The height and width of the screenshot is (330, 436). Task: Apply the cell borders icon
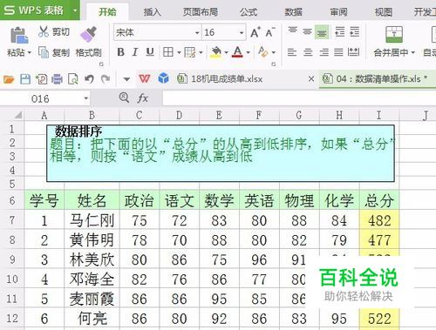(x=168, y=52)
